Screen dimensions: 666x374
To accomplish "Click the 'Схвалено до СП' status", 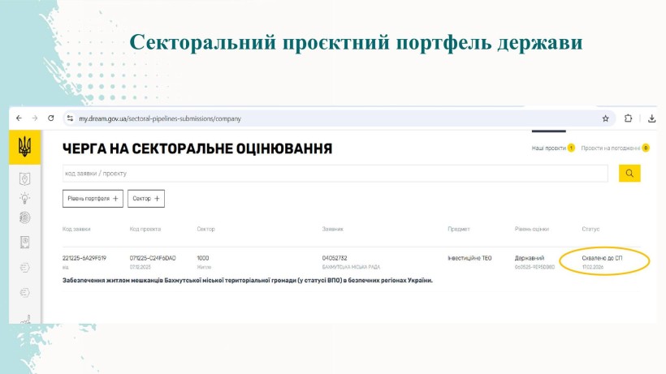I will click(602, 258).
